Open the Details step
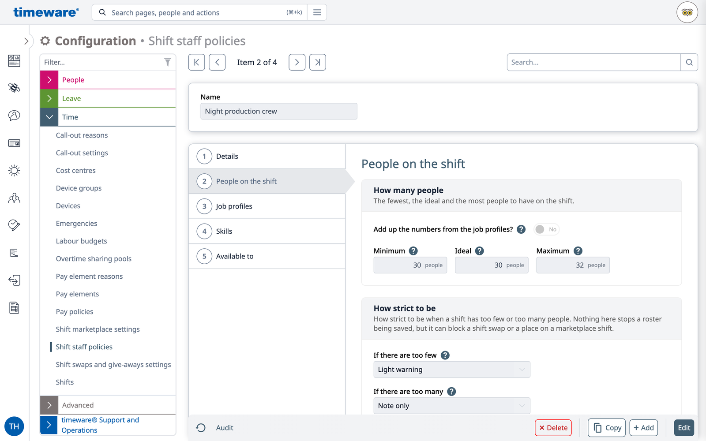The image size is (706, 441). tap(267, 157)
